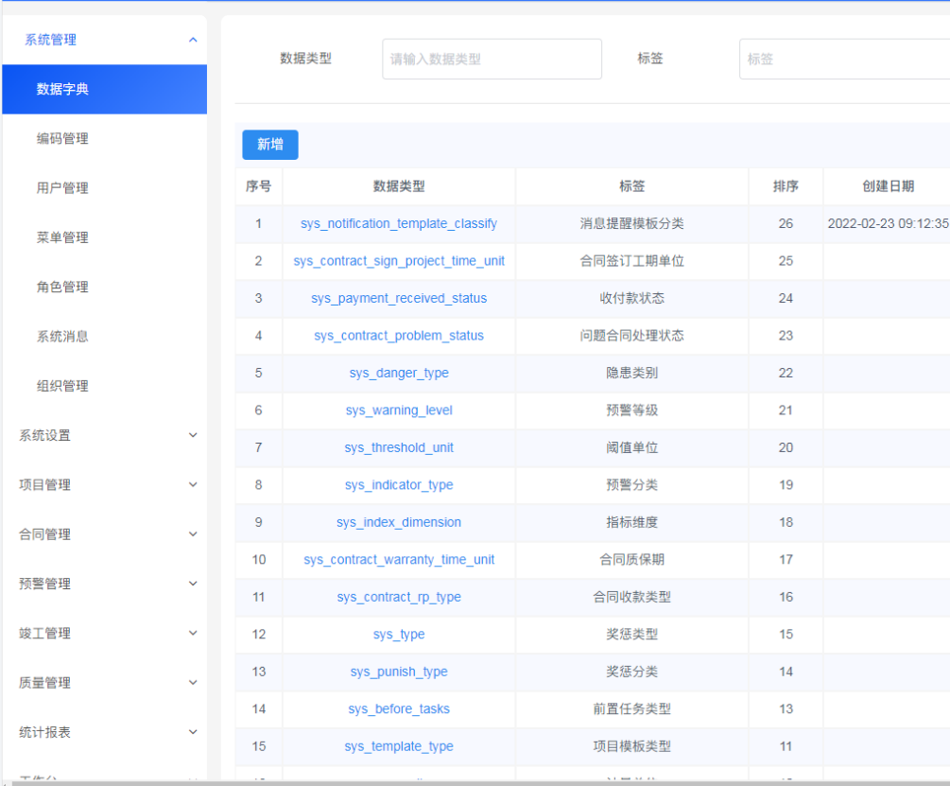Select the 阈值单位 label cell
This screenshot has width=950, height=786.
point(632,447)
